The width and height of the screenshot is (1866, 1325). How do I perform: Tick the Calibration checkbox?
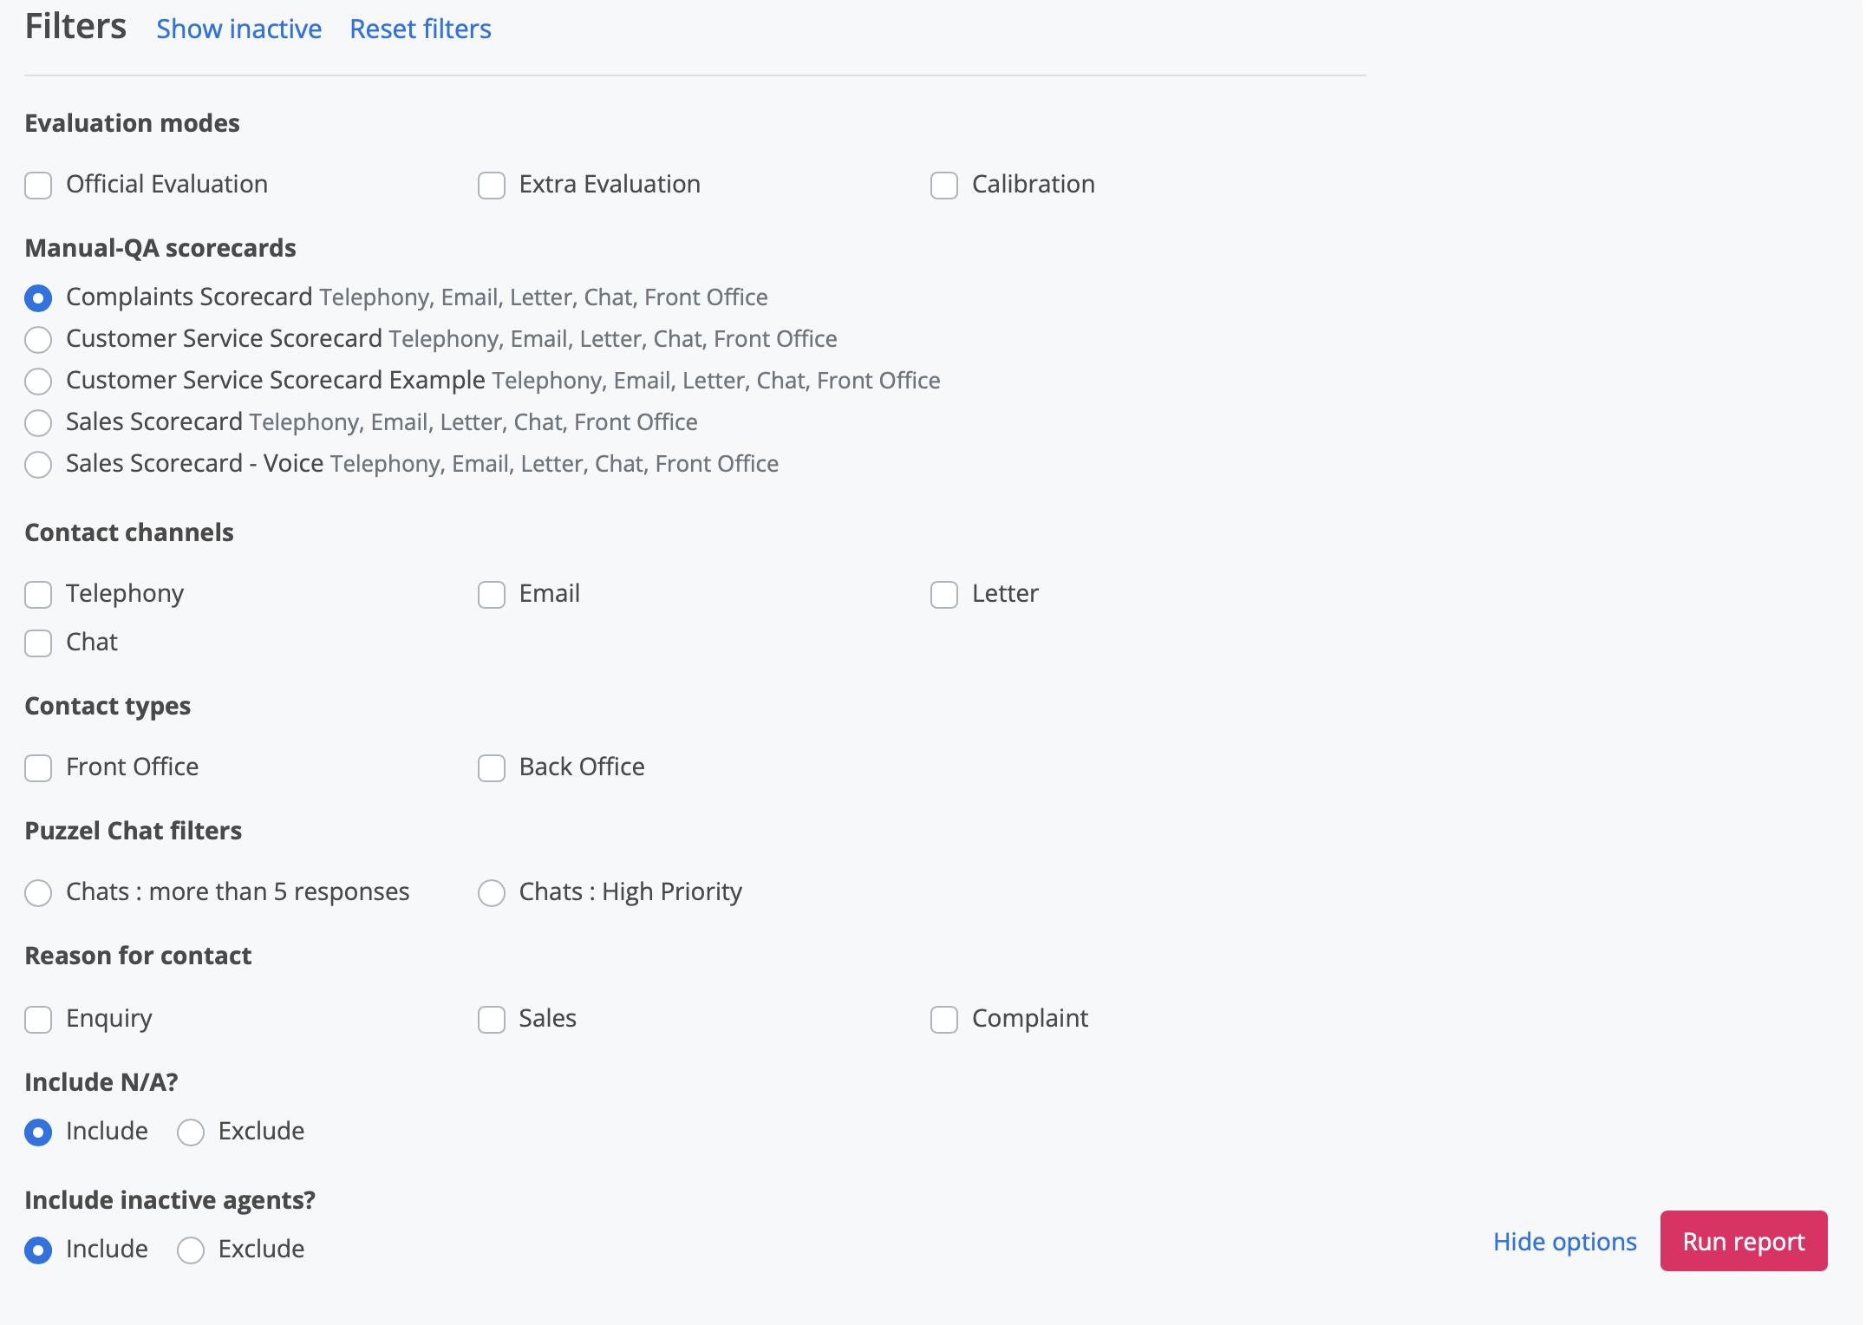pyautogui.click(x=944, y=186)
